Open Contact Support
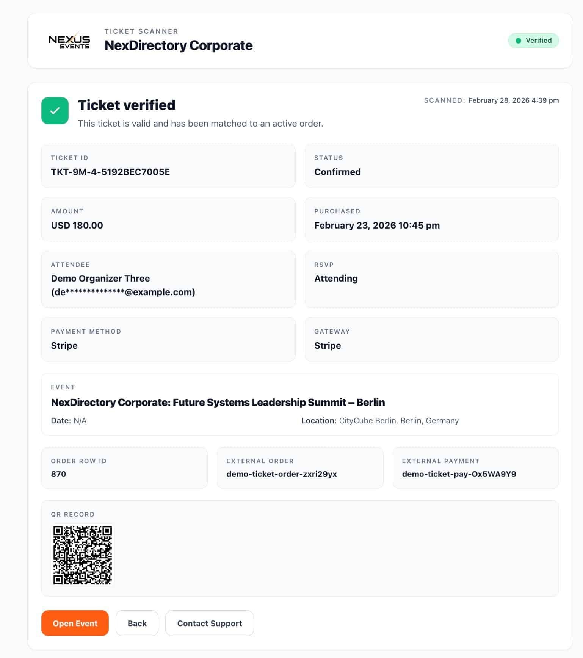This screenshot has height=658, width=583. (x=209, y=623)
